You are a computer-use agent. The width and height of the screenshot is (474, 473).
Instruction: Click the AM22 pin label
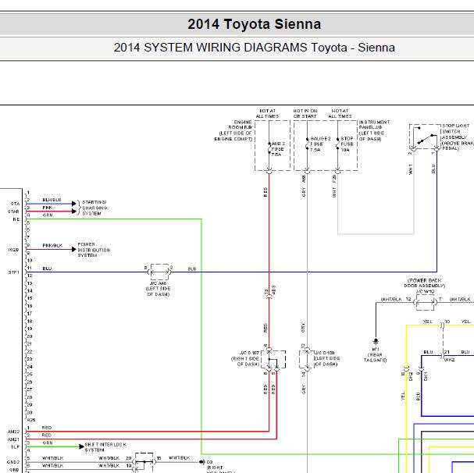tap(13, 432)
